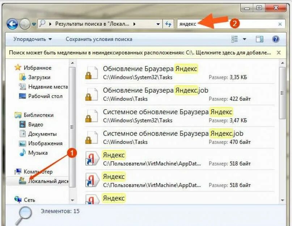Click the greyed Forward navigation button
Image resolution: width=292 pixels, height=226 pixels.
[25, 24]
